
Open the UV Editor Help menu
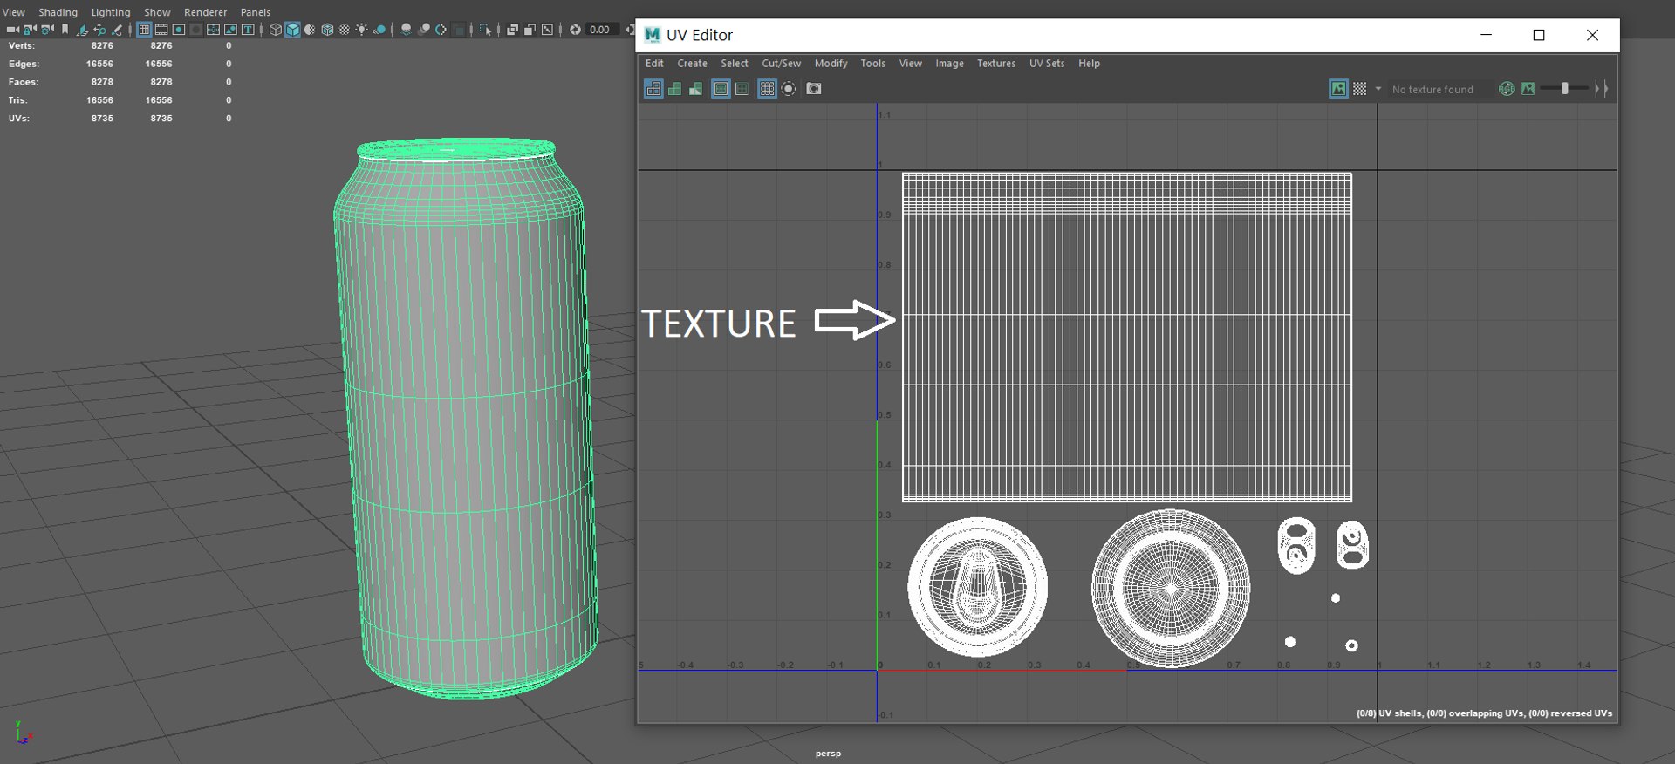[1089, 64]
